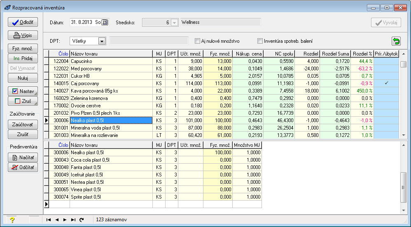The image size is (411, 227).
Task: Click the Nuluj button
Action: tap(23, 78)
